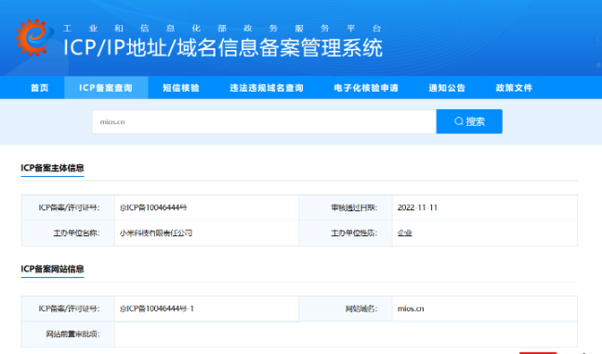Click the 网站前置审批项 label cell
This screenshot has width=602, height=354.
point(68,335)
